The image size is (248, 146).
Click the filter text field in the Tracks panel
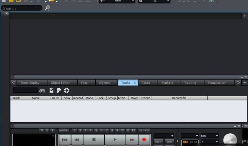(x=25, y=90)
